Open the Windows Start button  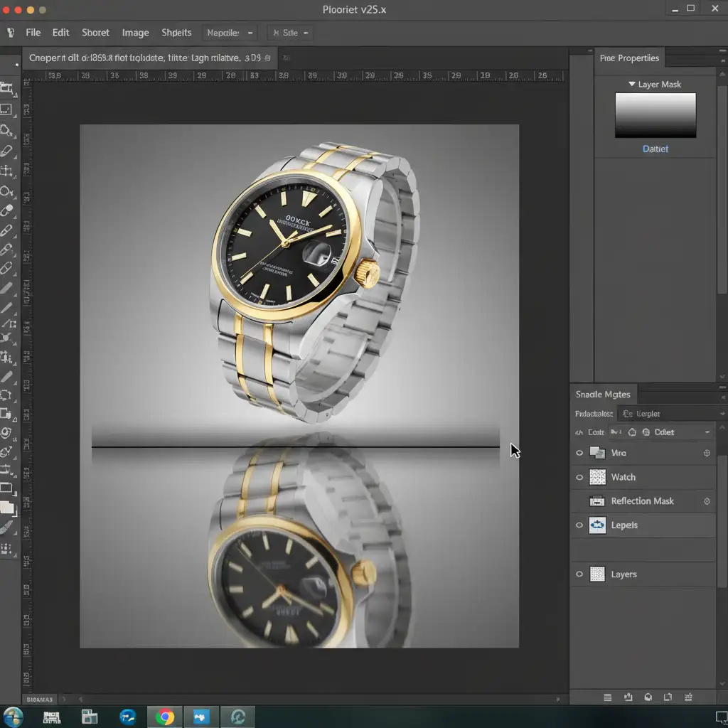coord(14,717)
